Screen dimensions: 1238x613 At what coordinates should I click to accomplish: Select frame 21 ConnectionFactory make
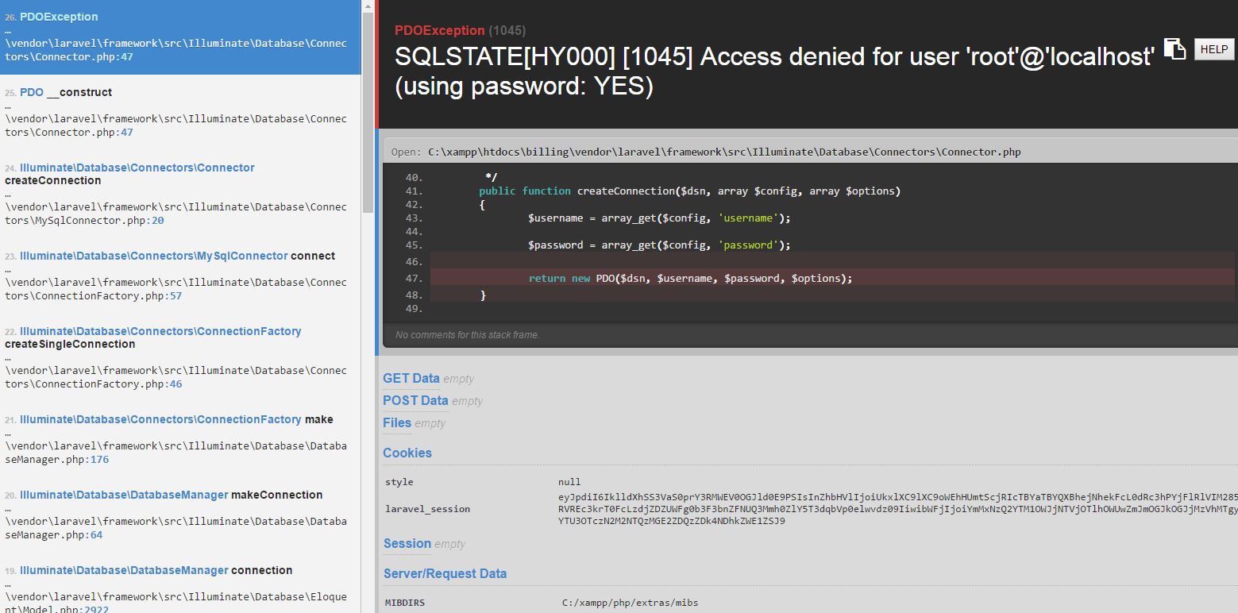pyautogui.click(x=180, y=439)
